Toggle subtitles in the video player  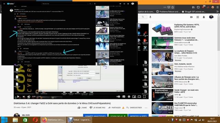pos(124,96)
